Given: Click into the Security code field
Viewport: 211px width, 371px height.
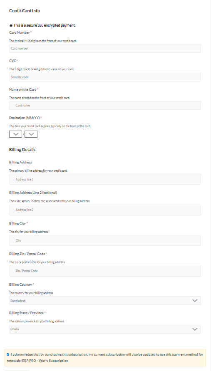Looking at the screenshot, I should point(105,77).
